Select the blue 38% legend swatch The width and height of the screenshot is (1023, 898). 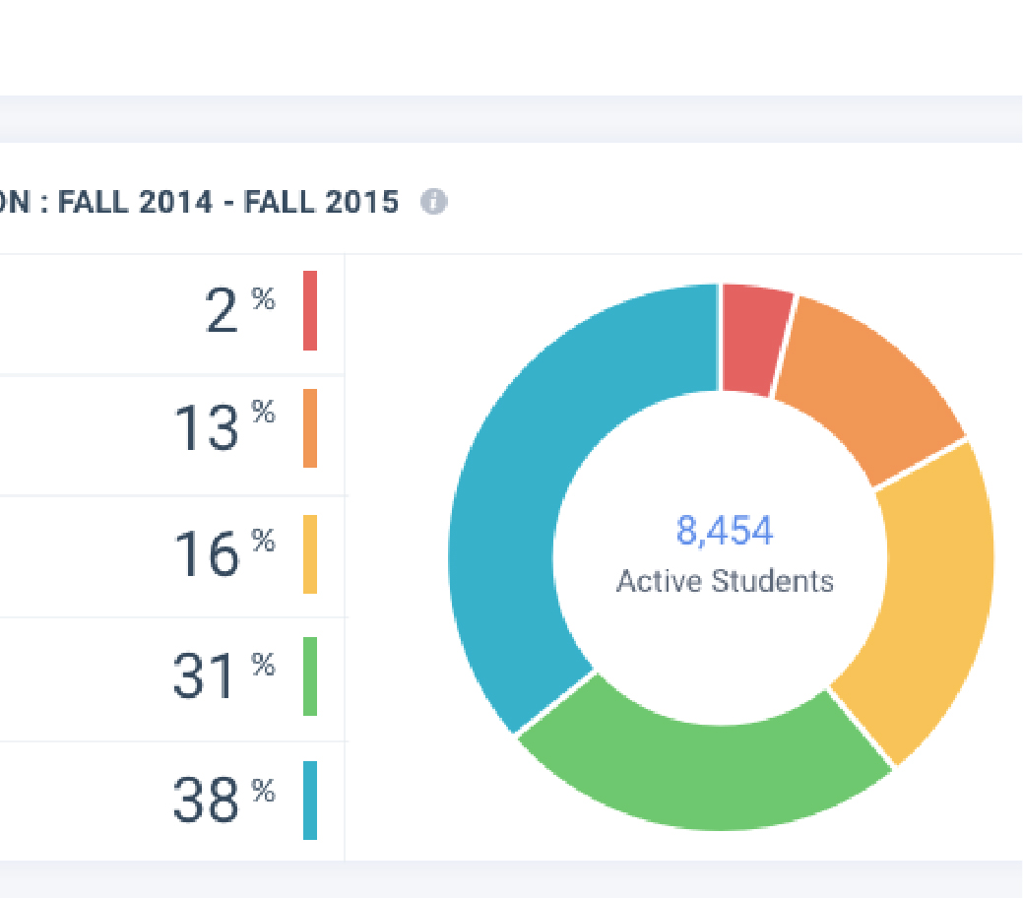click(x=310, y=801)
